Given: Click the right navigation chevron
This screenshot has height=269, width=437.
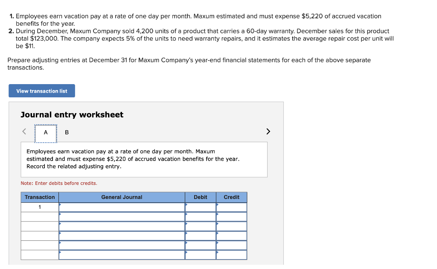Looking at the screenshot, I should pos(268,132).
